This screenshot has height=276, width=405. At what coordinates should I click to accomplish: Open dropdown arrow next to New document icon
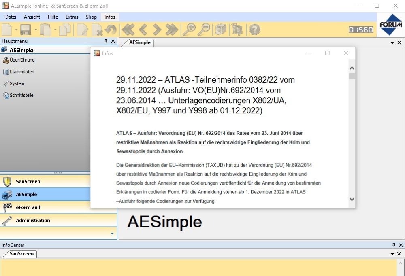click(x=16, y=30)
